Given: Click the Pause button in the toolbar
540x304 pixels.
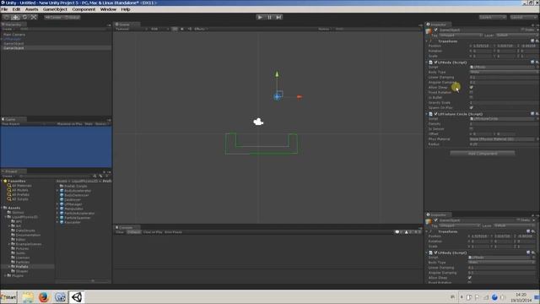Looking at the screenshot, I should tap(269, 17).
